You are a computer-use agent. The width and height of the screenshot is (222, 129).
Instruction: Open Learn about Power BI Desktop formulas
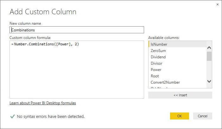tap(43, 103)
